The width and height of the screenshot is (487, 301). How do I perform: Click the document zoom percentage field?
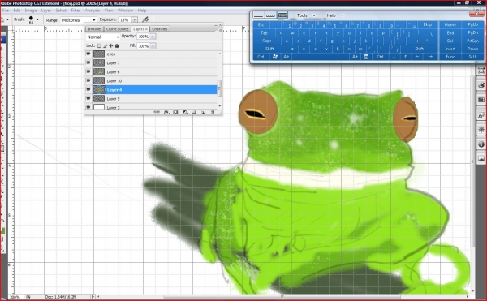pos(15,297)
